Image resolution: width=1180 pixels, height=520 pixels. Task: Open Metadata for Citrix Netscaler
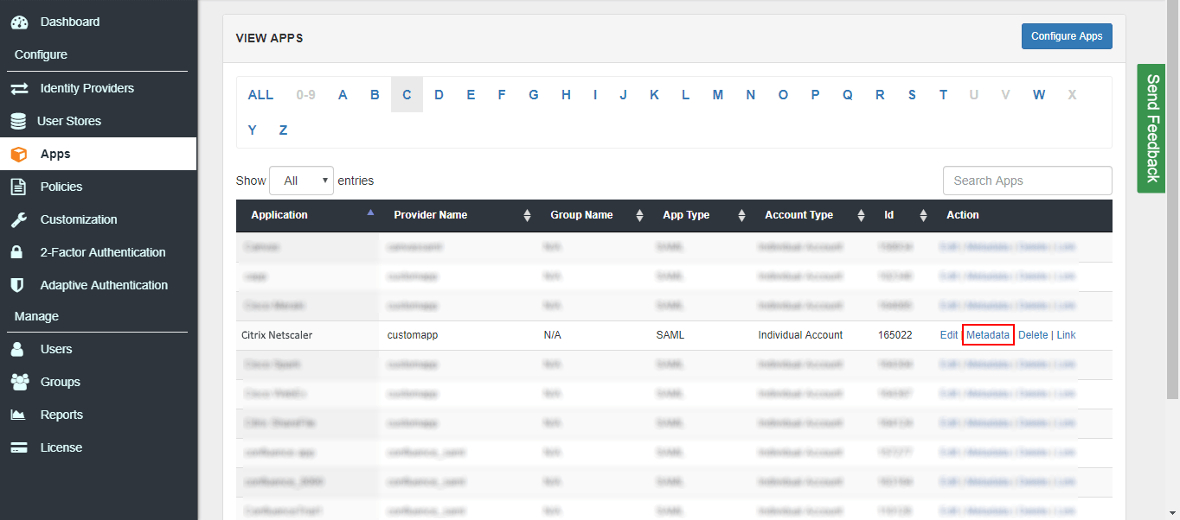(x=988, y=334)
